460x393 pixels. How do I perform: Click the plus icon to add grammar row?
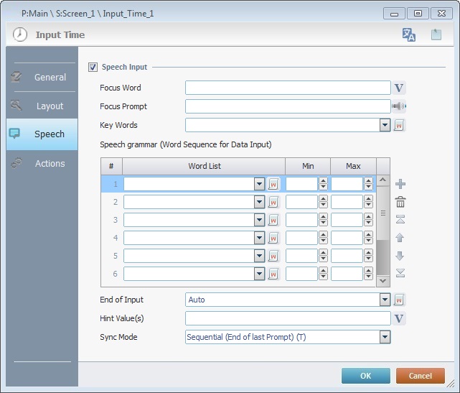400,185
